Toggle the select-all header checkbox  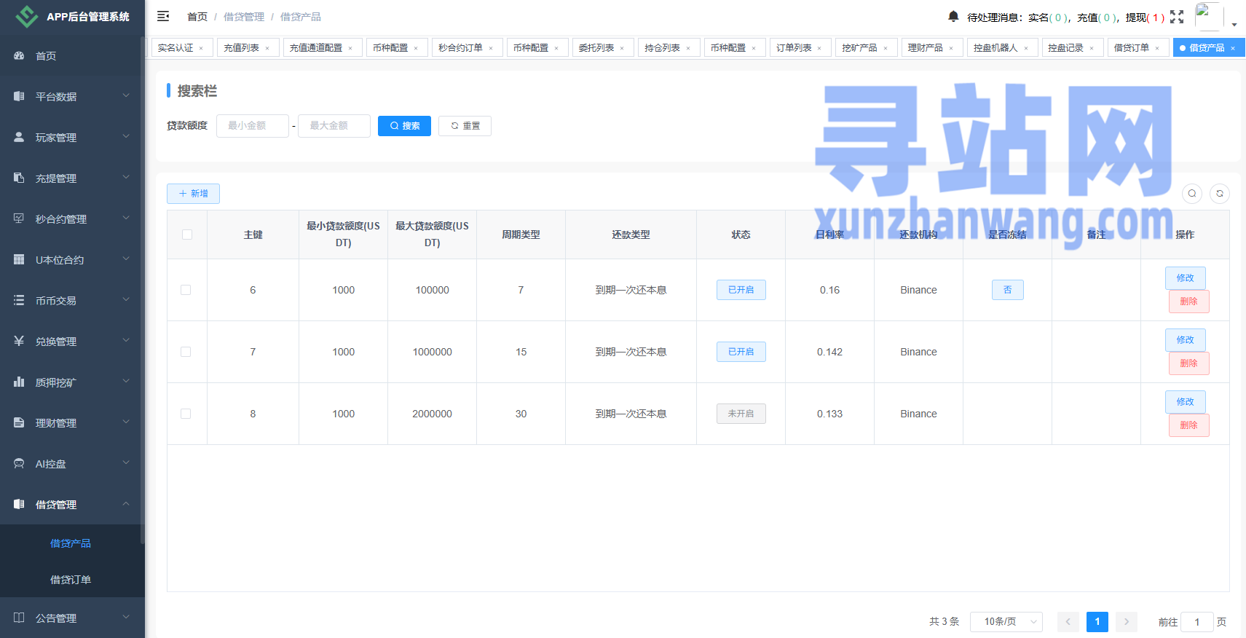[187, 235]
